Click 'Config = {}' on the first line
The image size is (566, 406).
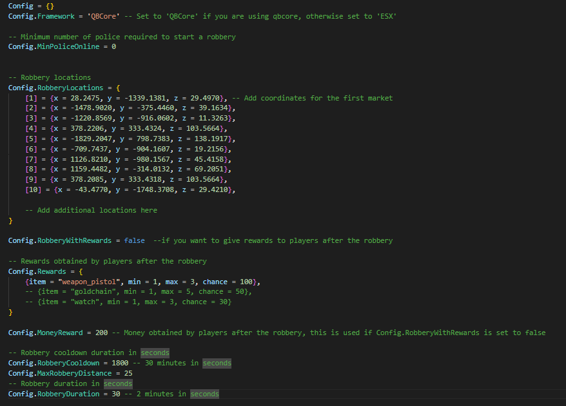31,6
